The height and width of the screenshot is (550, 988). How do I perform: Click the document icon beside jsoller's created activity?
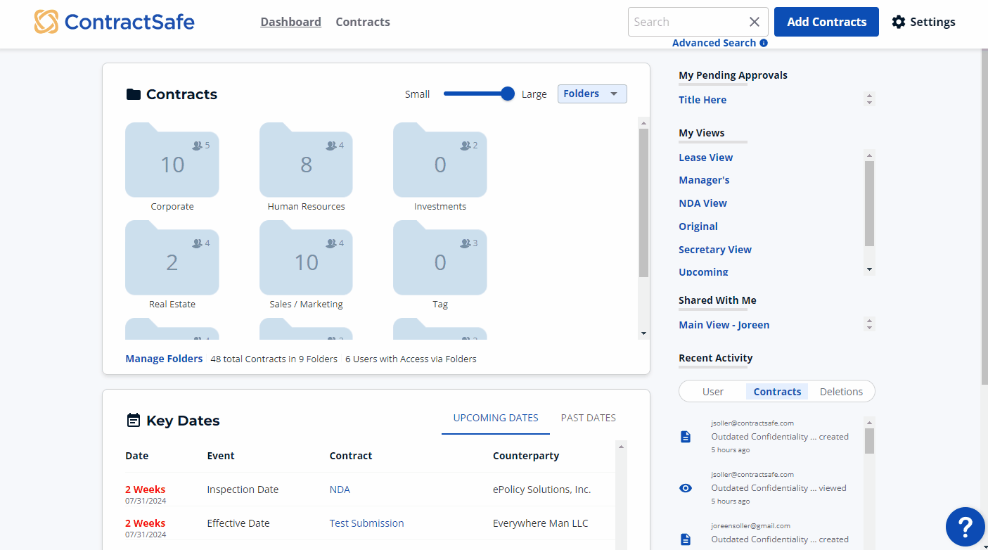pyautogui.click(x=686, y=436)
